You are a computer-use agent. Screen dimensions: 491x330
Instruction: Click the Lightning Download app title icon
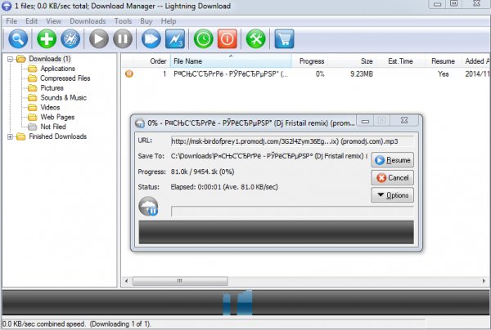[x=7, y=6]
